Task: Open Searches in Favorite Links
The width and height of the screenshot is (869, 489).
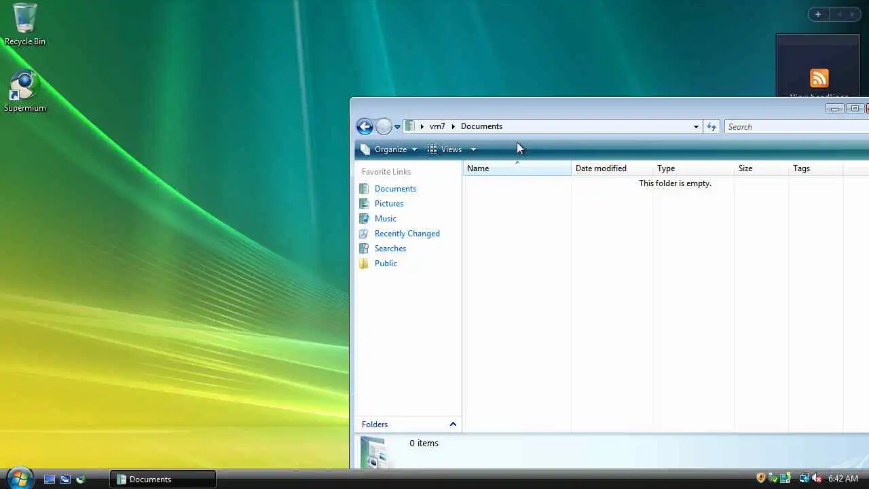Action: click(390, 249)
